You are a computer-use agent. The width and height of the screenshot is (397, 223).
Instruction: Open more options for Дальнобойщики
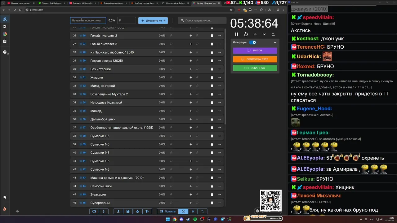[x=220, y=119]
